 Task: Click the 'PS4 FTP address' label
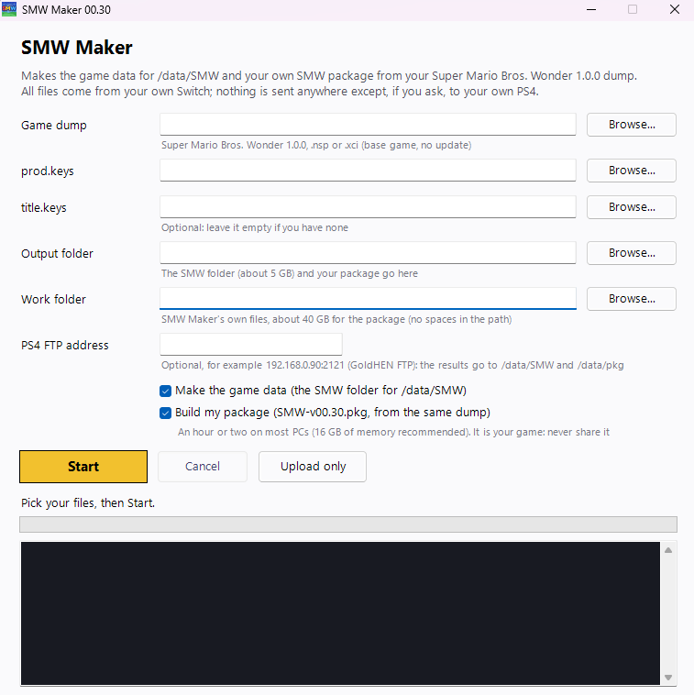[x=65, y=346]
